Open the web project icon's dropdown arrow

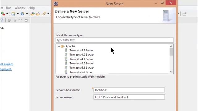tap(18, 14)
